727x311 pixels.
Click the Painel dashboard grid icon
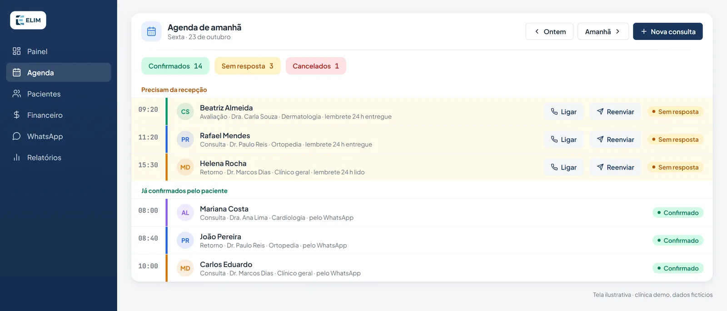point(17,51)
